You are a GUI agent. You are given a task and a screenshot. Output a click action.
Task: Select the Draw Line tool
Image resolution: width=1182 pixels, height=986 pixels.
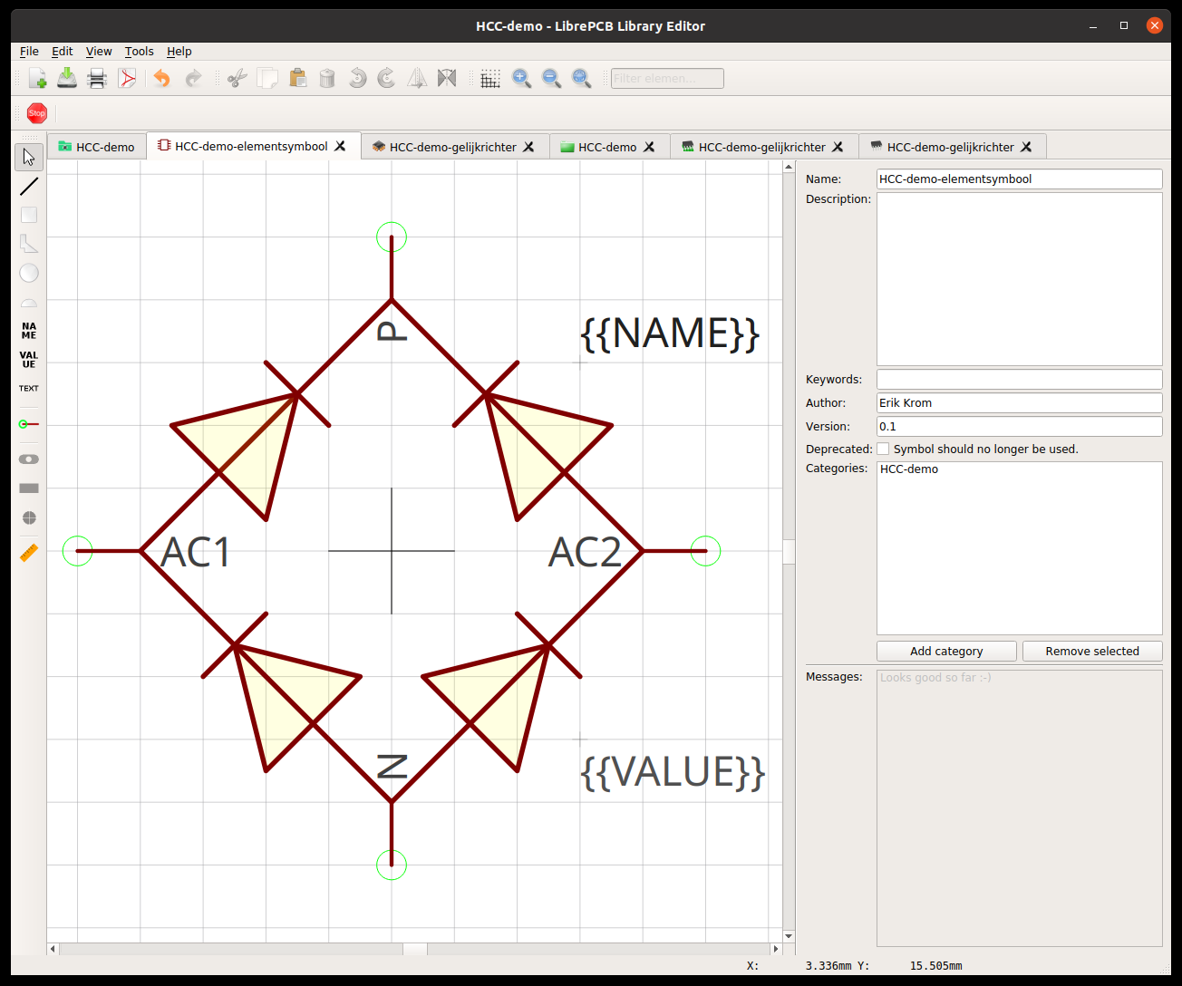click(29, 186)
